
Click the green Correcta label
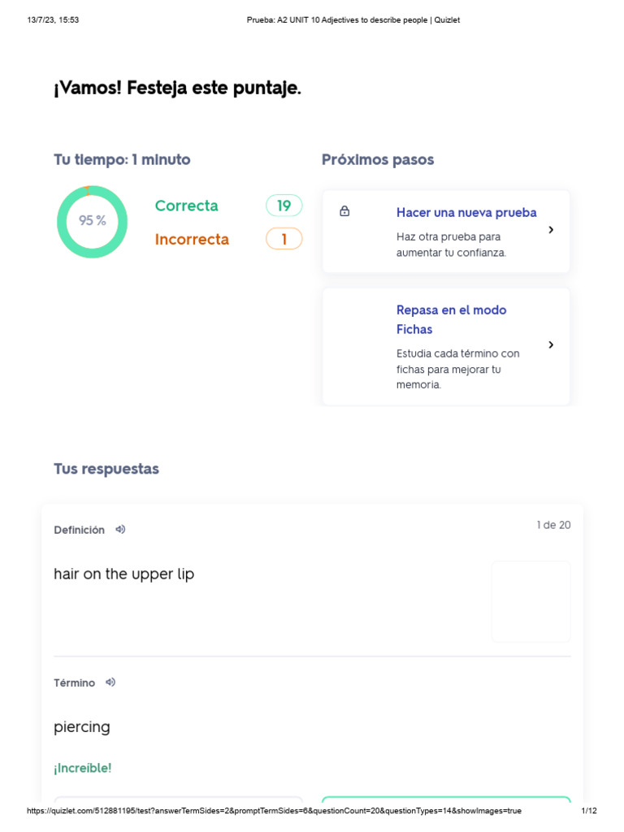pyautogui.click(x=187, y=206)
